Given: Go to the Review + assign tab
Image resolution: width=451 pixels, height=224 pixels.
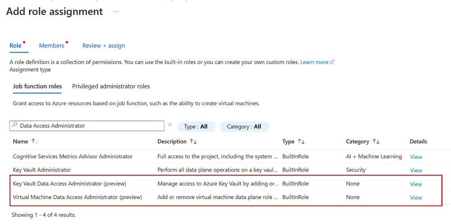Looking at the screenshot, I should click(103, 46).
